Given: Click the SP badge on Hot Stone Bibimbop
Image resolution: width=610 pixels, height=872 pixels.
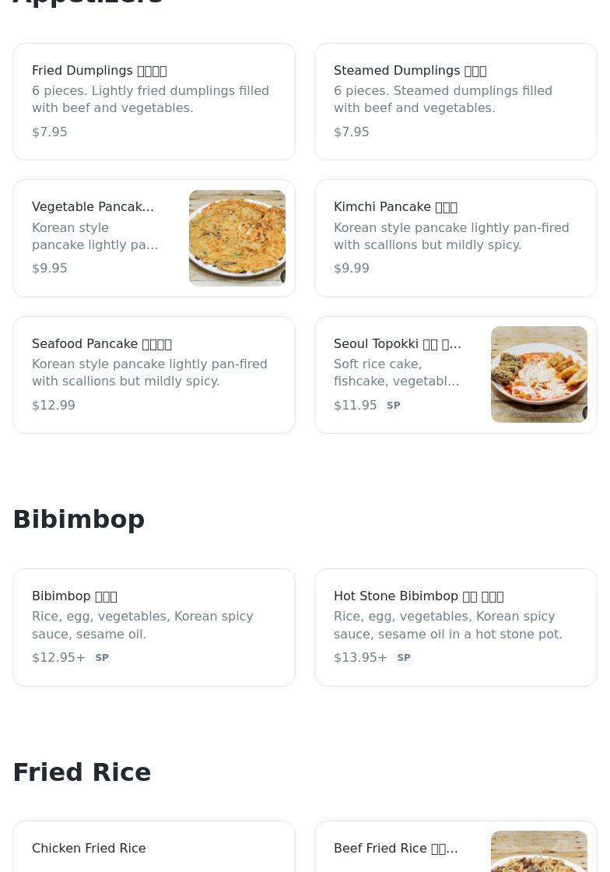Looking at the screenshot, I should click(x=404, y=658).
